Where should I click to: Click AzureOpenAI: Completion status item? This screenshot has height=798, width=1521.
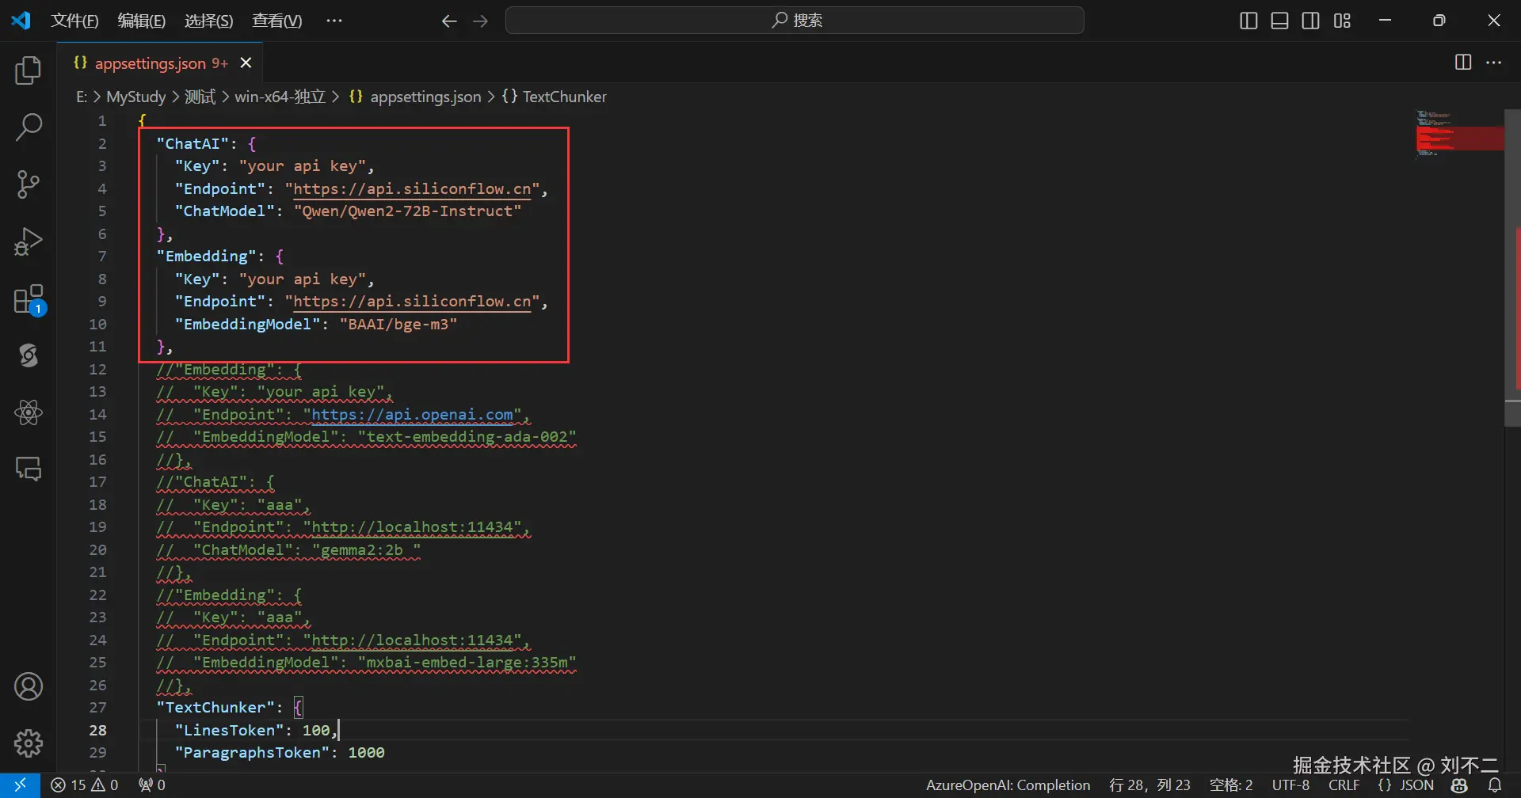(1008, 785)
